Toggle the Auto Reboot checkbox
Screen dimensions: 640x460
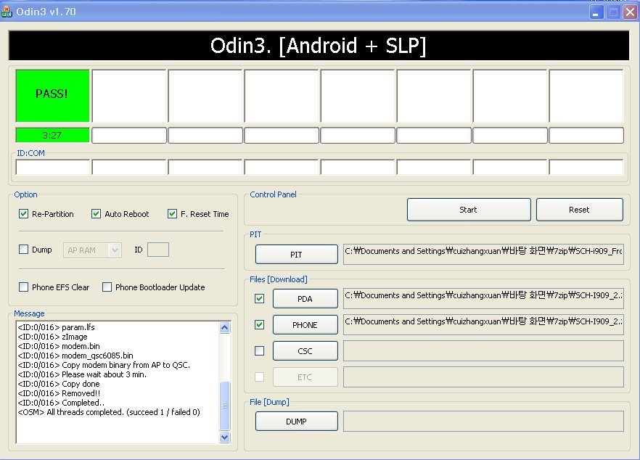tap(96, 214)
